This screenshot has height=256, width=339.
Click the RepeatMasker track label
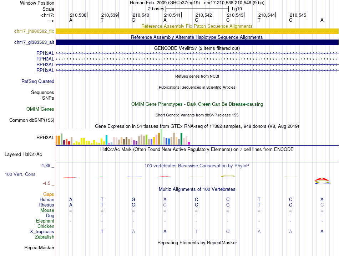[39, 247]
